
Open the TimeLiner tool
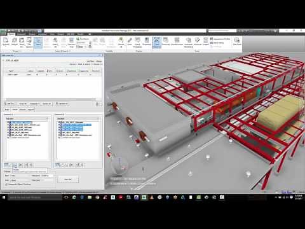point(166,41)
